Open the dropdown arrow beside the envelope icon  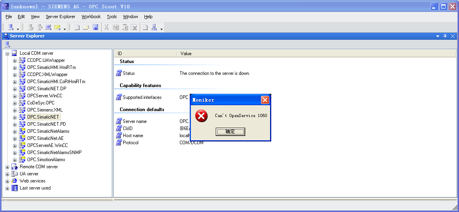click(65, 29)
